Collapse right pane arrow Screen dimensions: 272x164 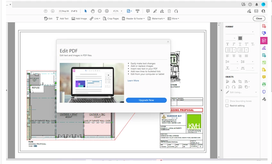pos(221,90)
